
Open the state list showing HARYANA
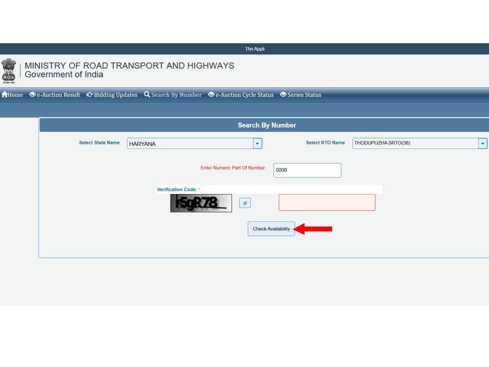(x=190, y=144)
